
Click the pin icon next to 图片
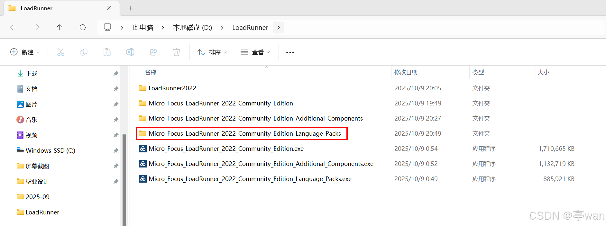[116, 104]
